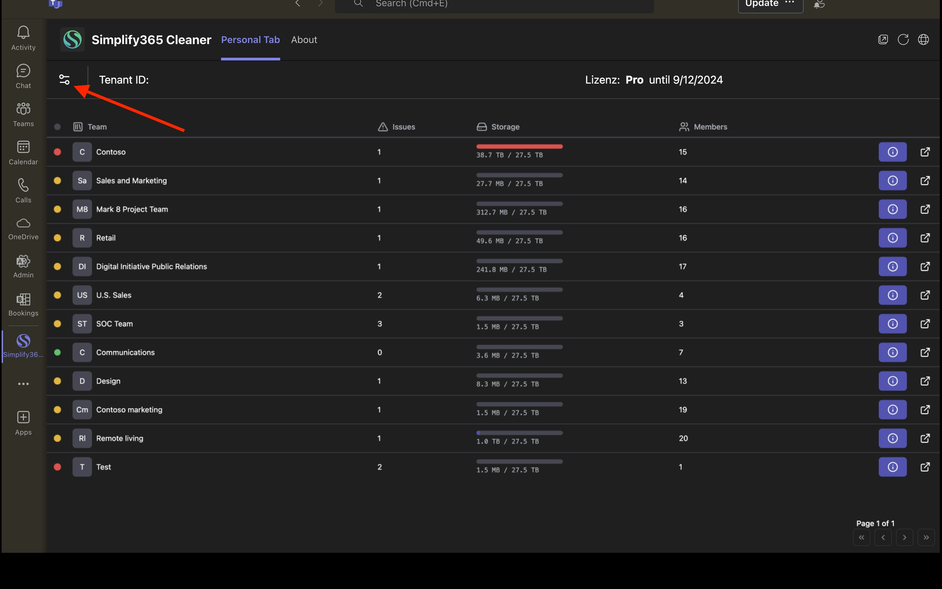This screenshot has width=942, height=589.
Task: Open Sales and Marketing external link
Action: (925, 180)
